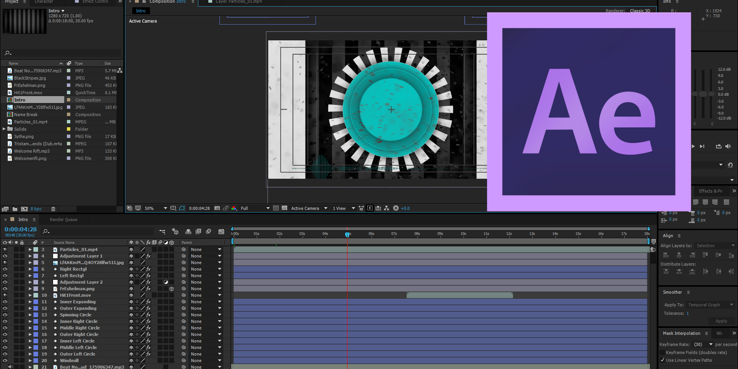Click the region of interest icon
738x369 pixels.
276,208
